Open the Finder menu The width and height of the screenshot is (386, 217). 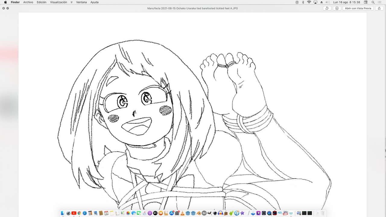pyautogui.click(x=15, y=2)
